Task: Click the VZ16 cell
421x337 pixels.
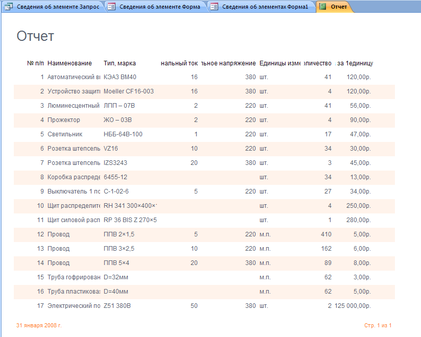Action: 111,149
